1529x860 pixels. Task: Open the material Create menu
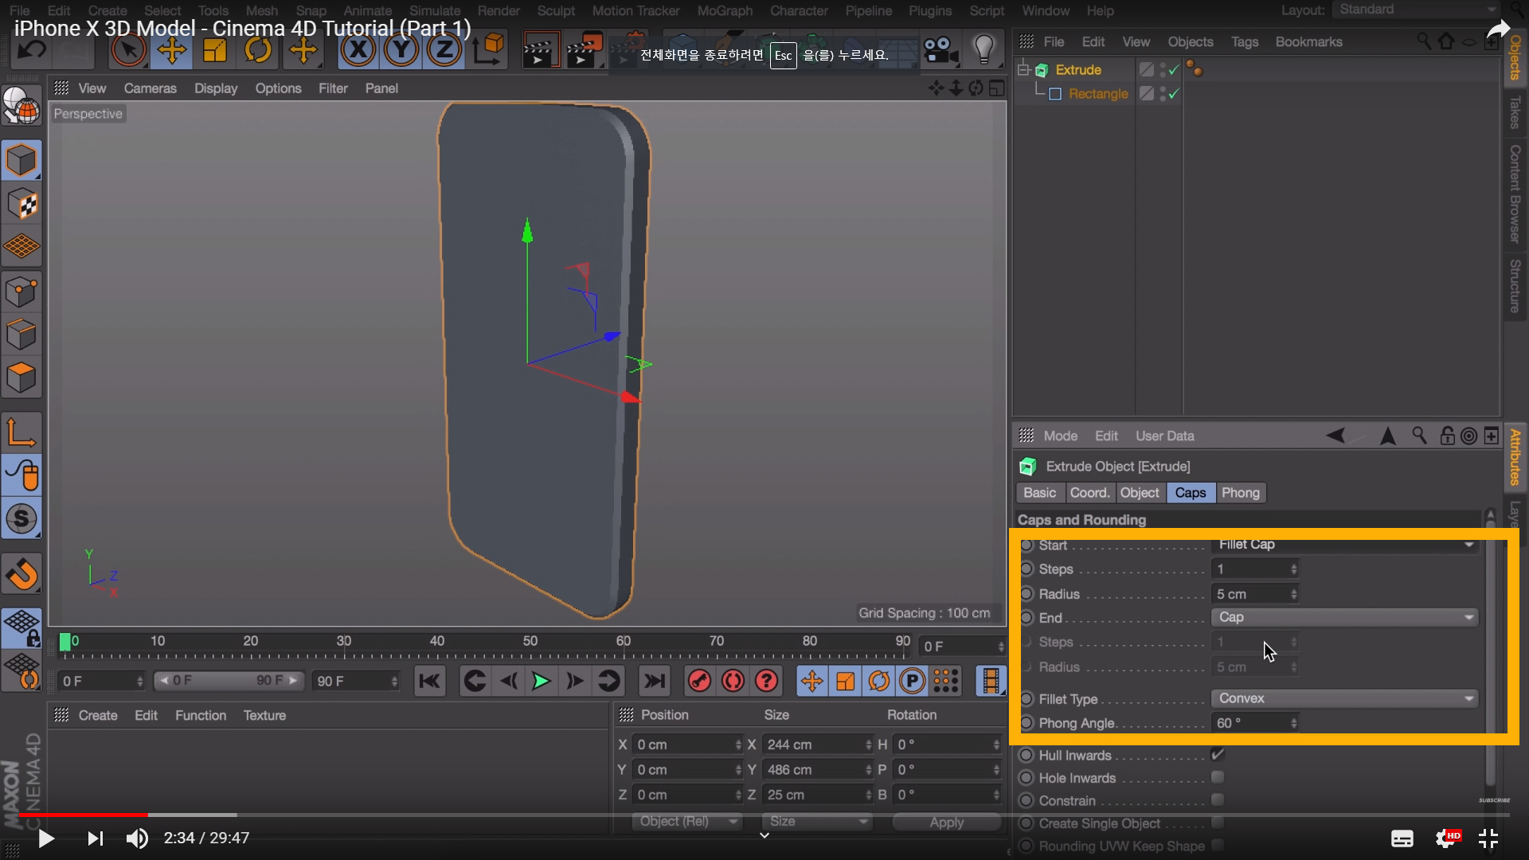[x=98, y=715]
